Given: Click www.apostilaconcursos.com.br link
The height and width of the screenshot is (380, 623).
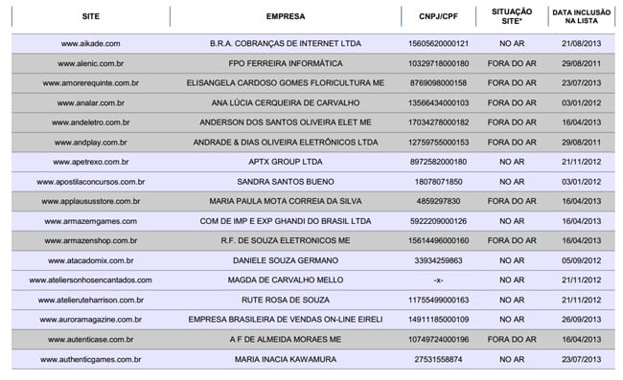Looking at the screenshot, I should tap(91, 182).
